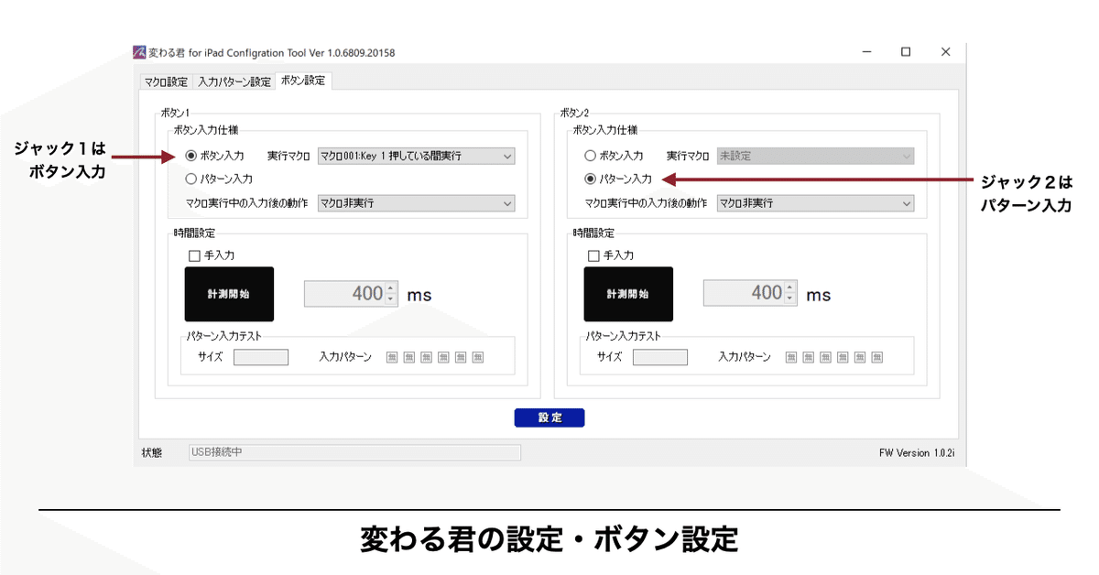1099x575 pixels.
Task: Click the first 無 pattern icon under ボタン1 入力パターン
Action: (392, 358)
